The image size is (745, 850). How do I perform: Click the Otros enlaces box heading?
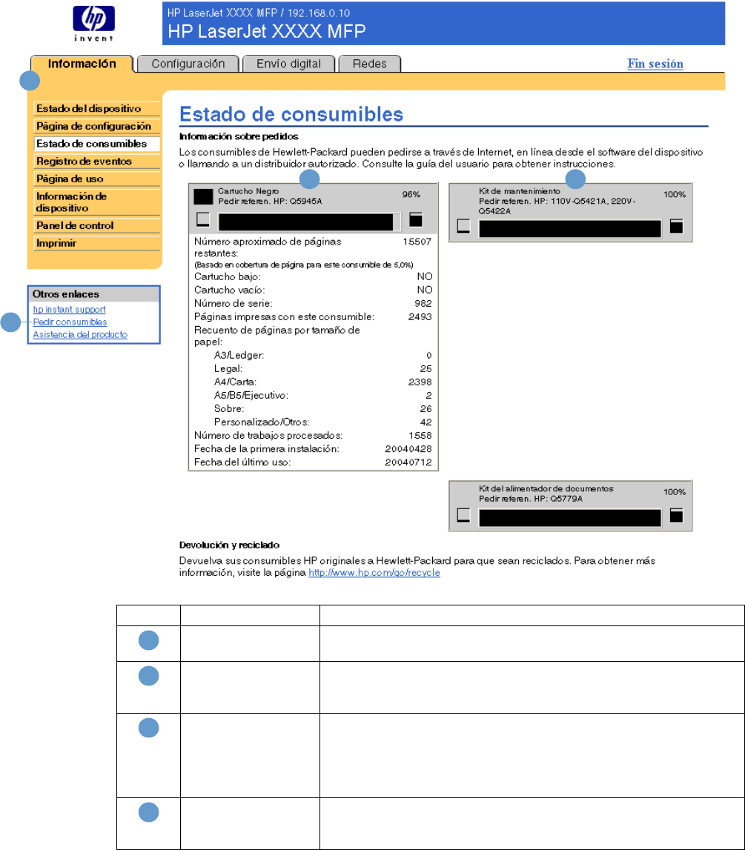pyautogui.click(x=94, y=293)
